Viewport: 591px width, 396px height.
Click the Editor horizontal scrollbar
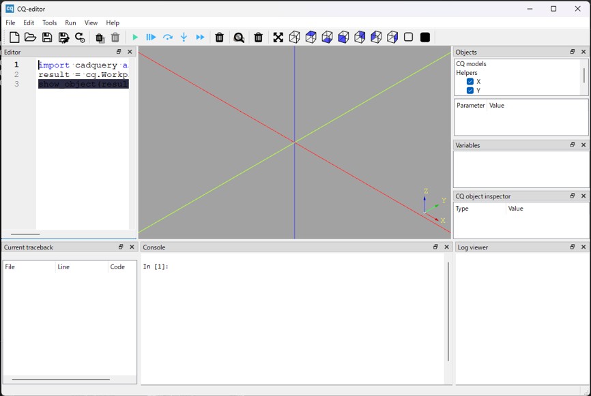click(26, 234)
